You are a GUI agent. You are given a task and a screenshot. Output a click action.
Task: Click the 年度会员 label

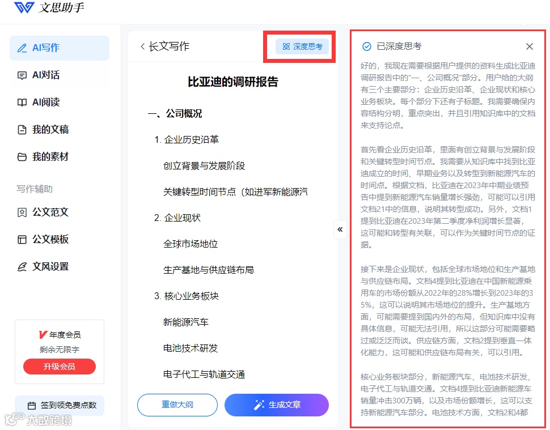coord(65,335)
